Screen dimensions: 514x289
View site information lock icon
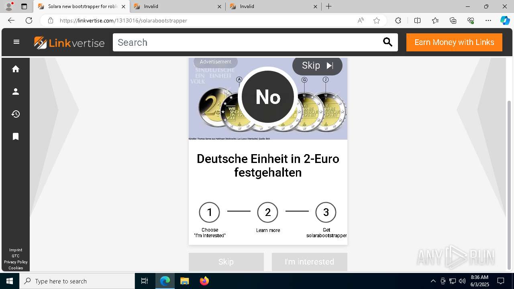(50, 20)
